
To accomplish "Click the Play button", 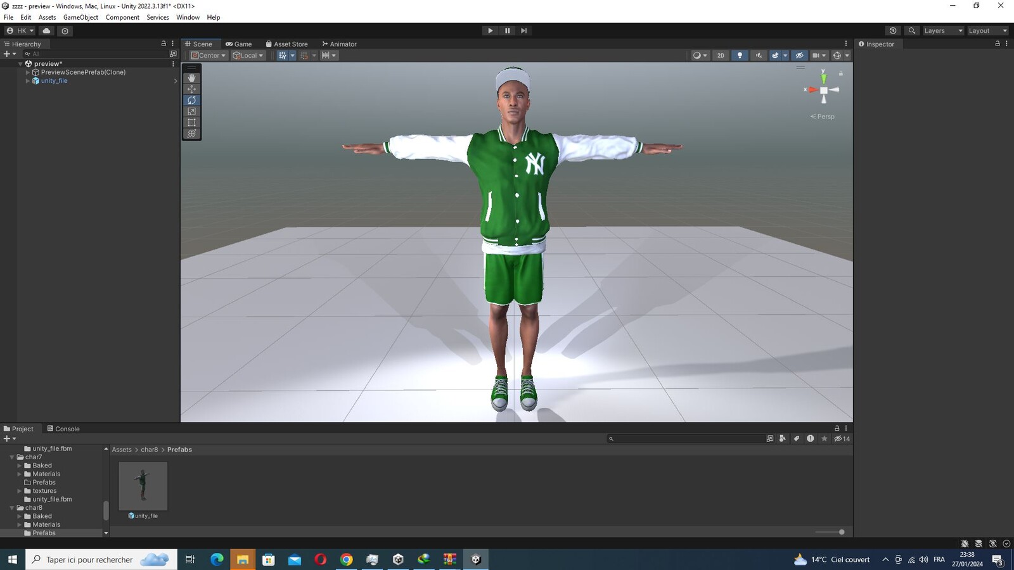I will tap(490, 30).
